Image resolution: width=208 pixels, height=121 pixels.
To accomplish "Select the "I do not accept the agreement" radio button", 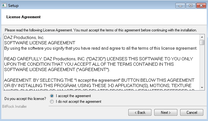I will (x=52, y=102).
